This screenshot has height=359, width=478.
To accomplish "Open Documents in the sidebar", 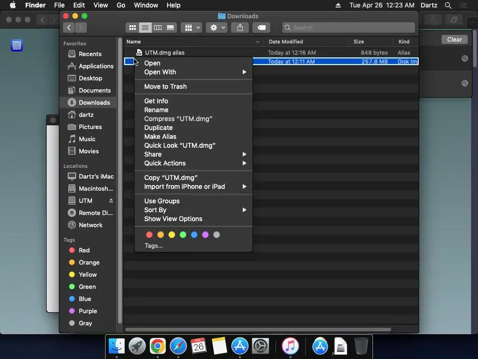I will click(x=88, y=91).
